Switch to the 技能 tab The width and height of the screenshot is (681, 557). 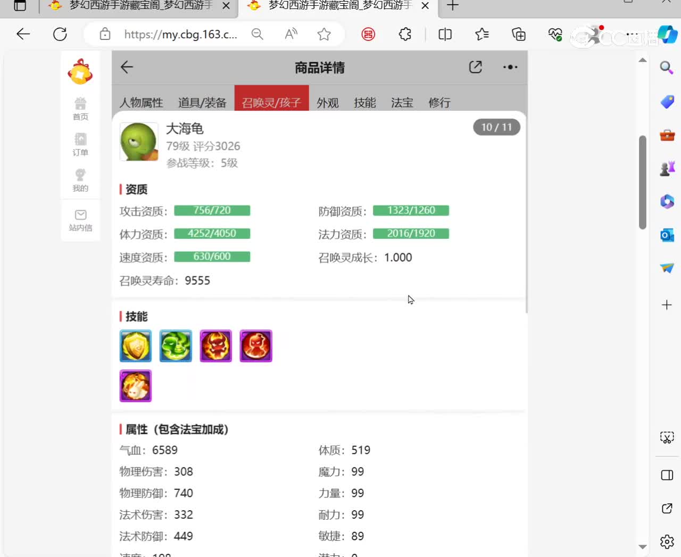click(365, 102)
